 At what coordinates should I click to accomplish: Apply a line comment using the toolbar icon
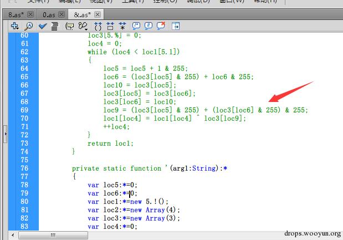149,25
